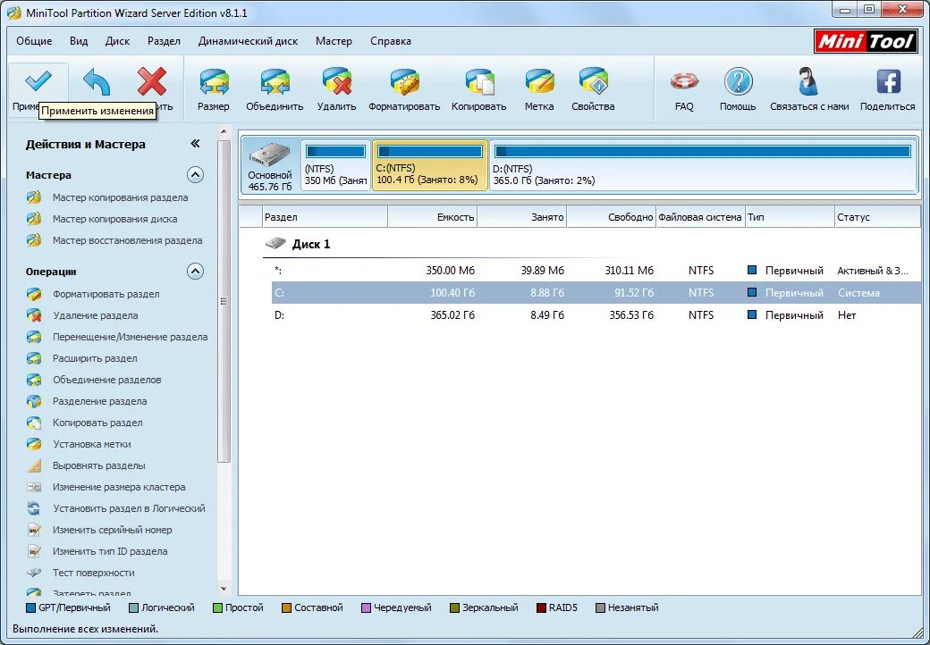Sort by the Занято column header
This screenshot has width=930, height=645.
[522, 217]
